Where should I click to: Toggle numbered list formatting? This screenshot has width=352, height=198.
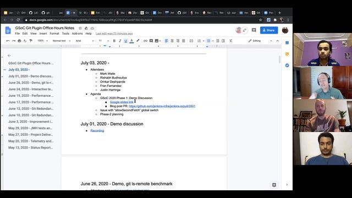tap(199, 41)
